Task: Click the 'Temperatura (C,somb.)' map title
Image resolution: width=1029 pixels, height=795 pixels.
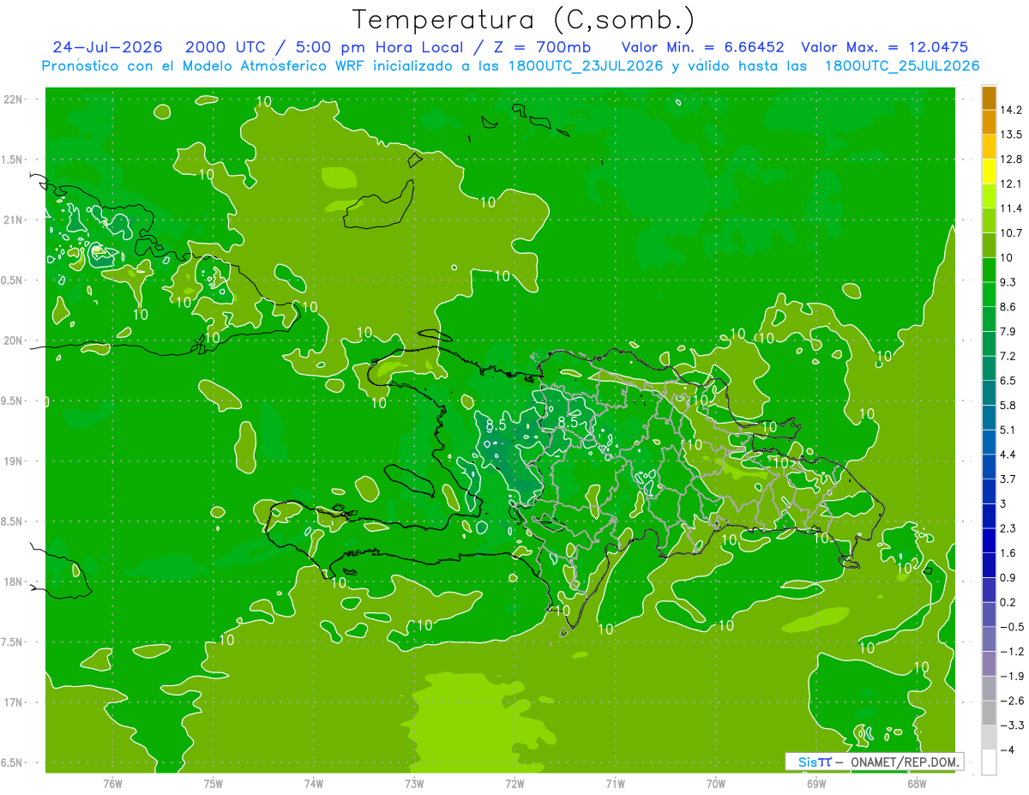Action: (524, 19)
